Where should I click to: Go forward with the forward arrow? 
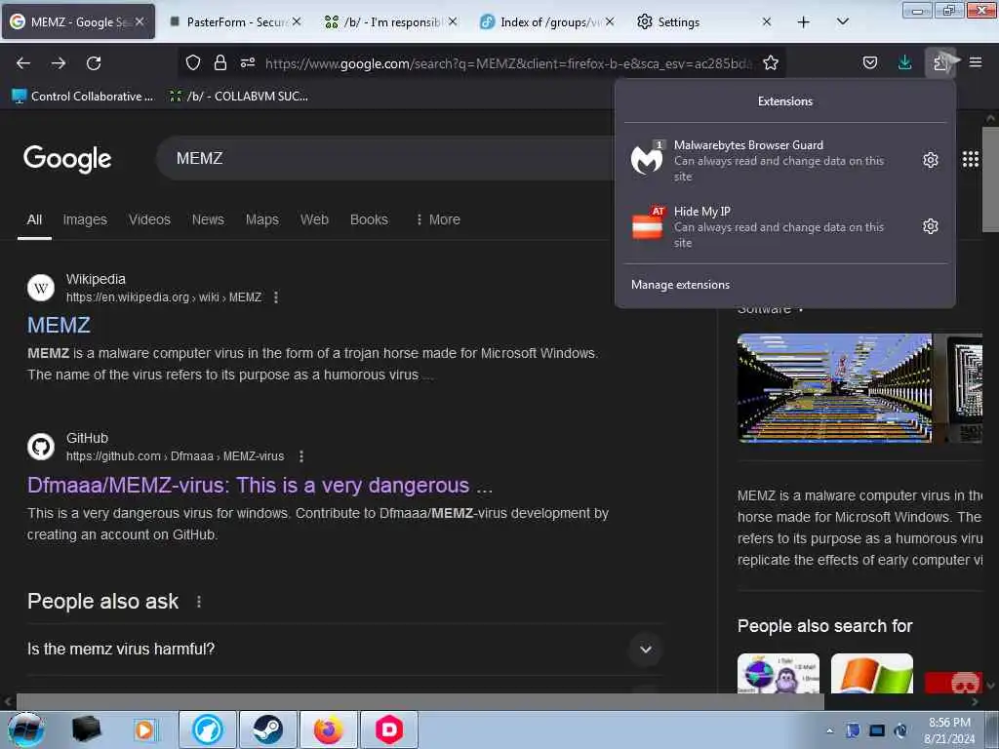59,63
